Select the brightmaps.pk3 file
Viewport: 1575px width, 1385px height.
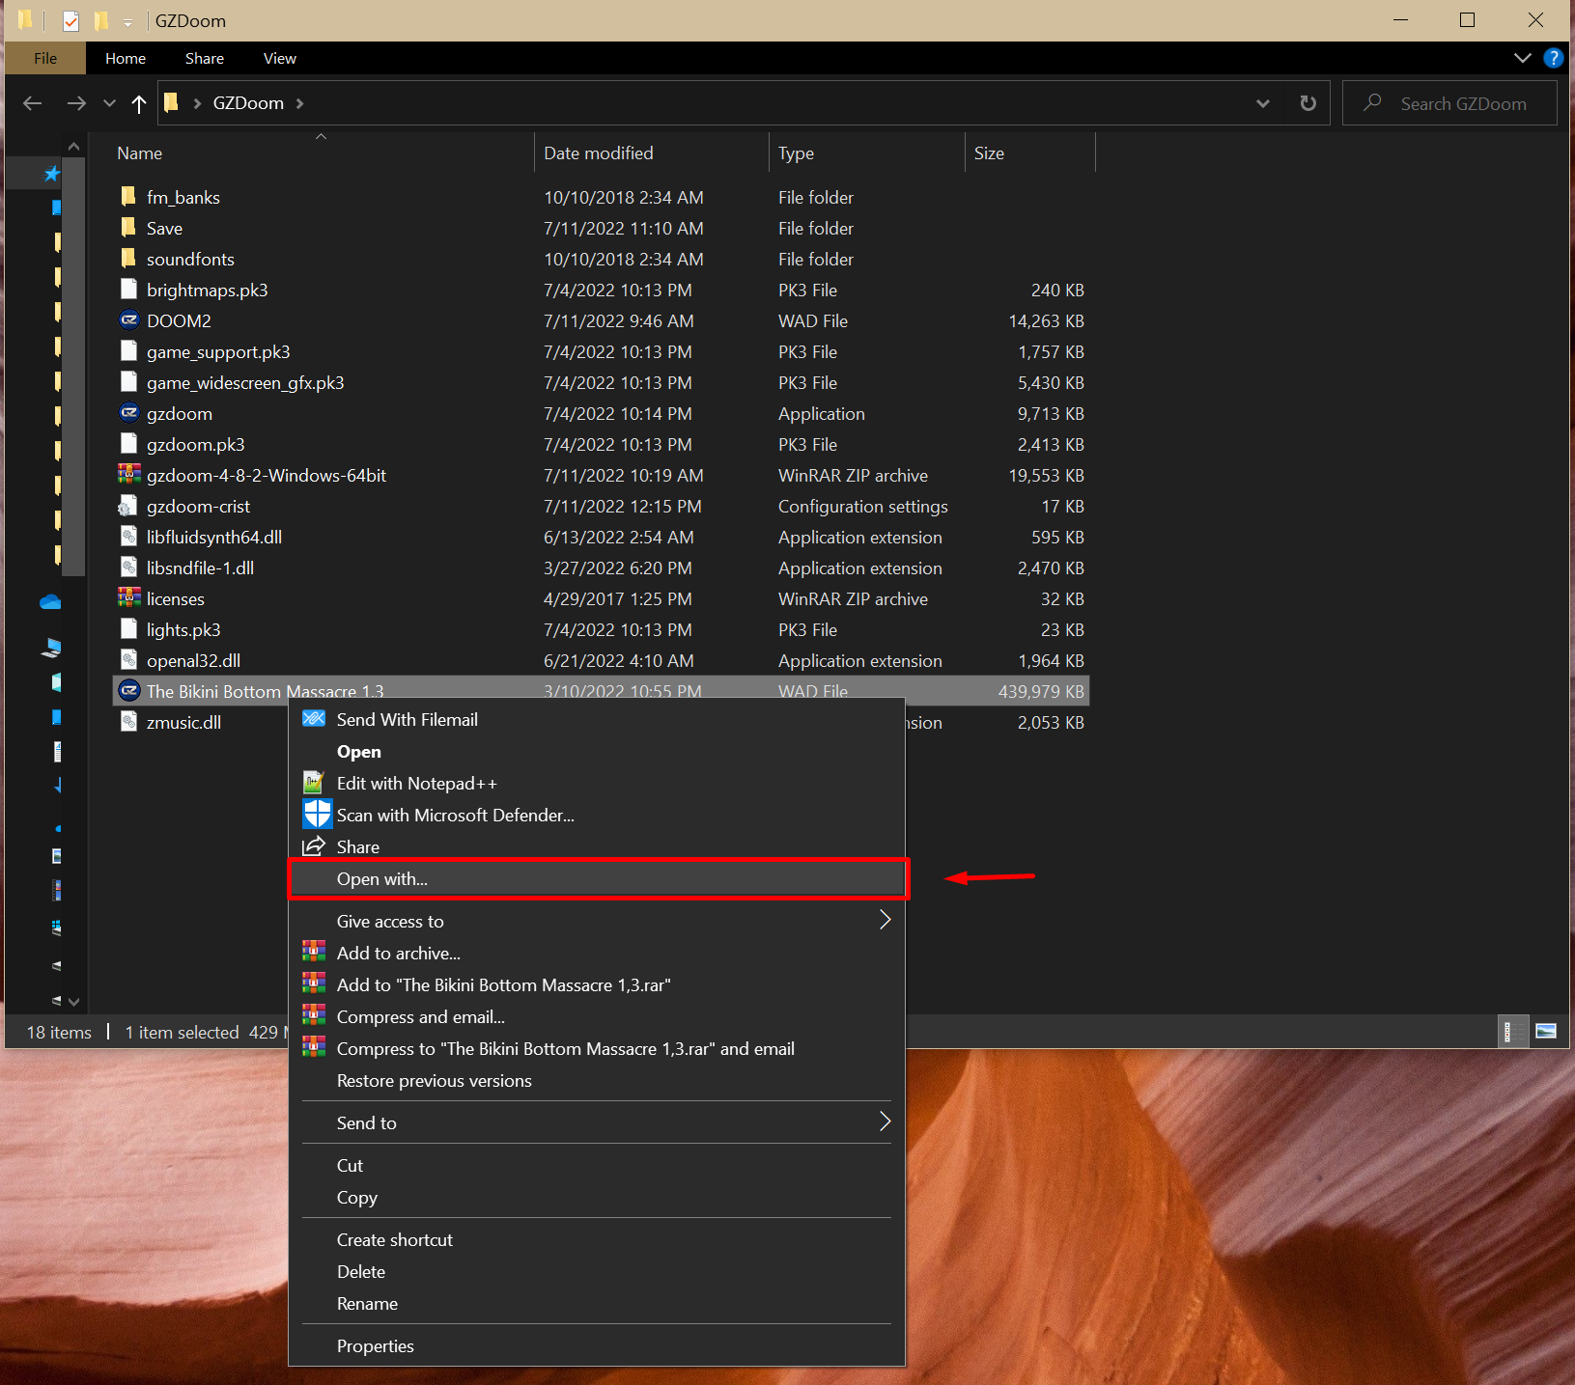point(601,290)
